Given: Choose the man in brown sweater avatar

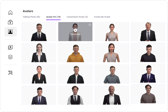Looking at the screenshot, I should (148, 94).
